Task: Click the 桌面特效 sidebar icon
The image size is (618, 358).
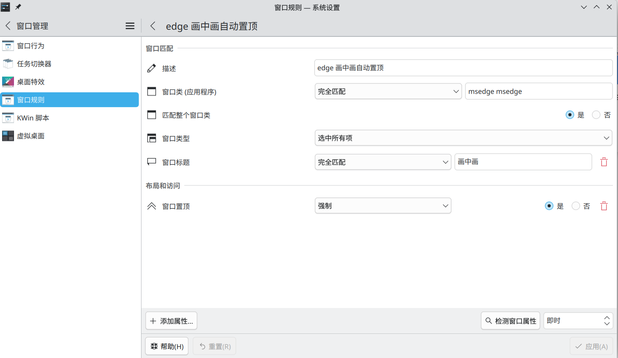Action: [8, 82]
